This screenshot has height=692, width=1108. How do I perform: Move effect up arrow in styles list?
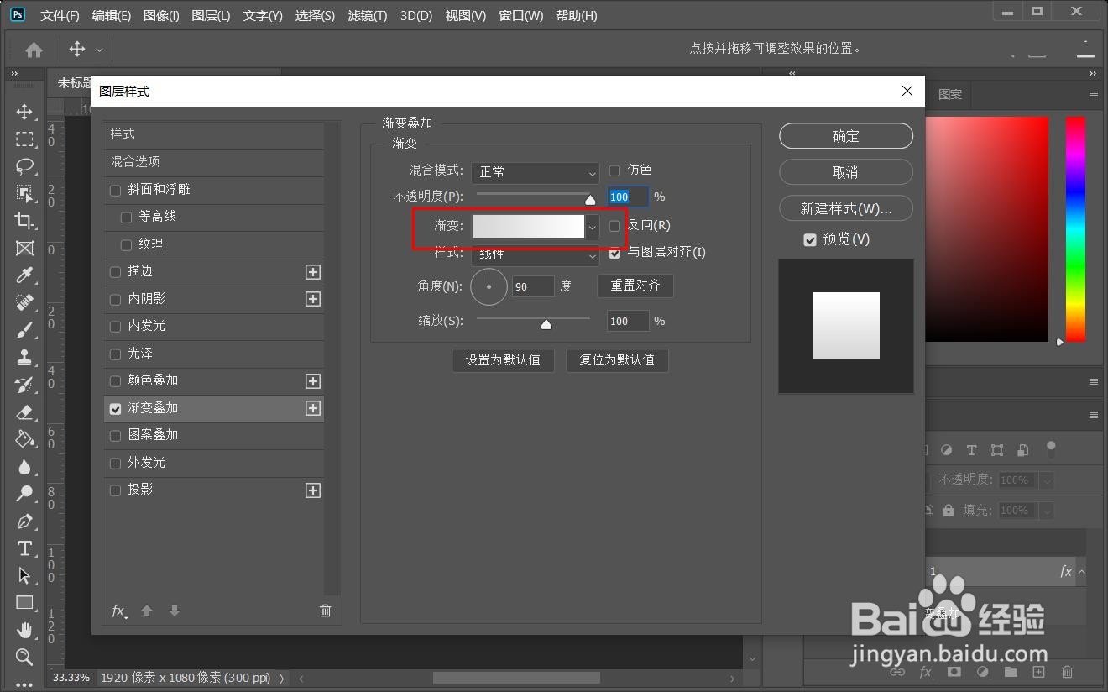pyautogui.click(x=147, y=611)
